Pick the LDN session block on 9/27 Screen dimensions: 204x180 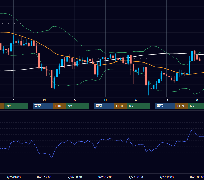(x=182, y=106)
